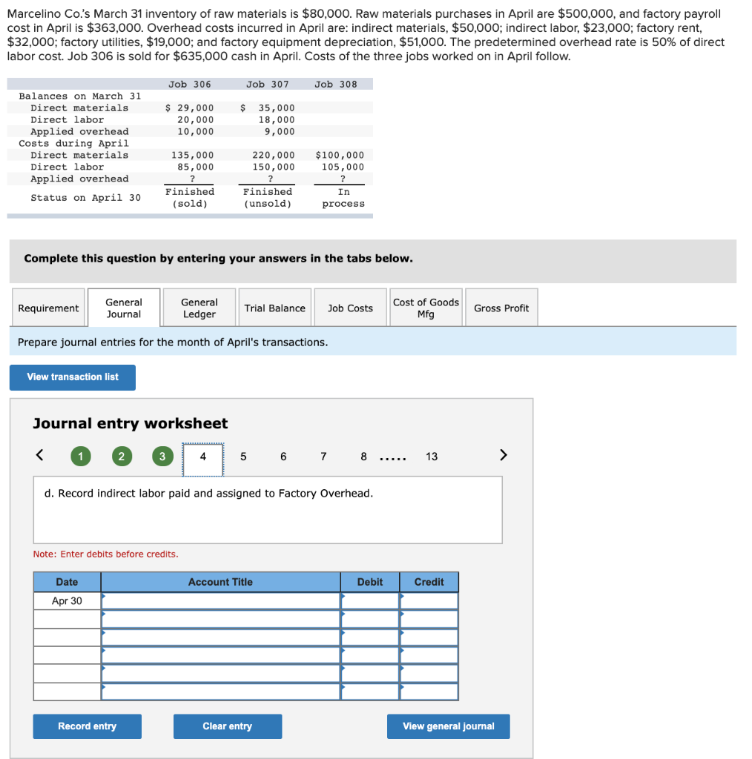This screenshot has height=759, width=752.
Task: Jump to journal entry 5
Action: click(x=243, y=457)
